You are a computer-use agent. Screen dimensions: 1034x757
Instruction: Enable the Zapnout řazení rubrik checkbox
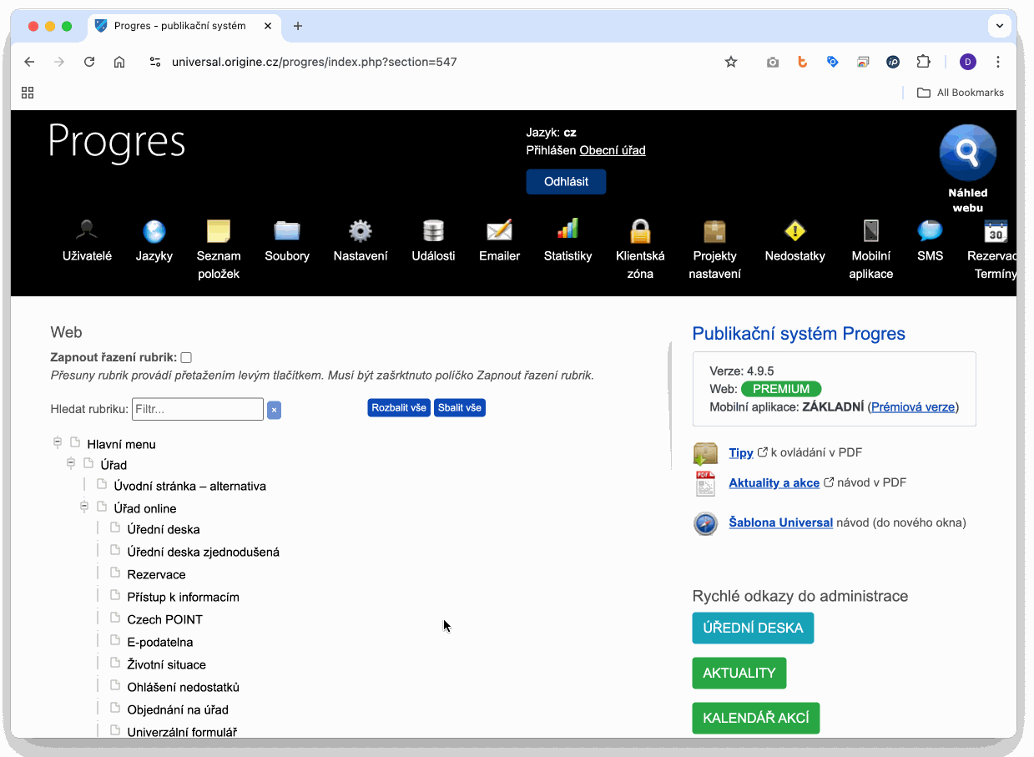(186, 357)
